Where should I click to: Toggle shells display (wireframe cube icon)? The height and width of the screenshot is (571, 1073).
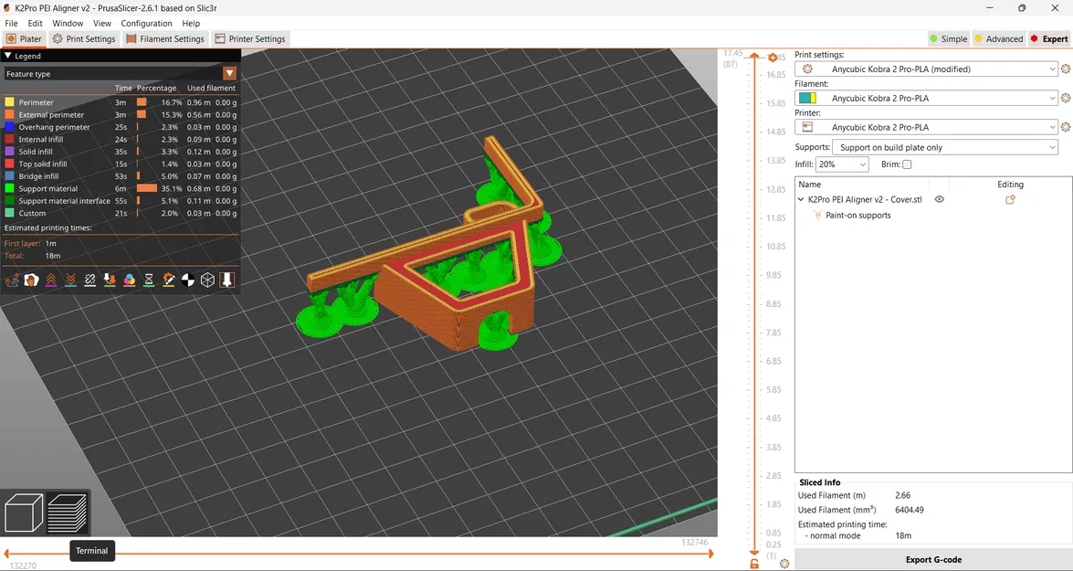pos(207,280)
